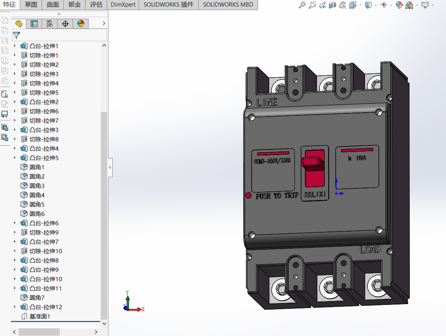The height and width of the screenshot is (336, 446).
Task: Expand the 切除-拉伸10 feature node
Action: [x=15, y=251]
